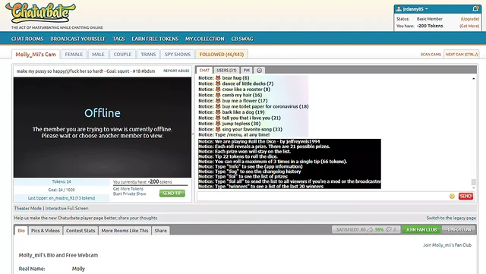
Task: Click the Upgrade membership link
Action: click(470, 19)
